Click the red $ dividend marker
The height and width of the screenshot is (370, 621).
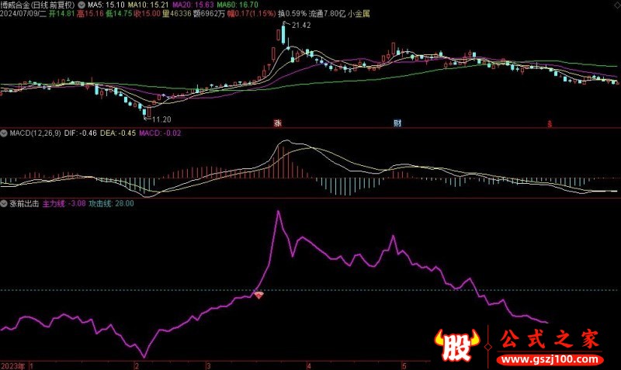tap(550, 124)
